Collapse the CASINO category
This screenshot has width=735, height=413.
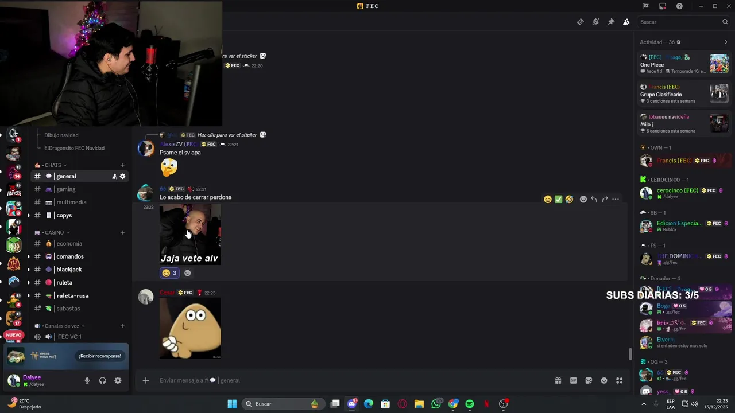(x=52, y=232)
